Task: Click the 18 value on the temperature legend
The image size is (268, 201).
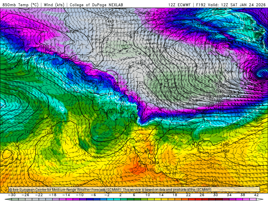Action: click(175, 195)
